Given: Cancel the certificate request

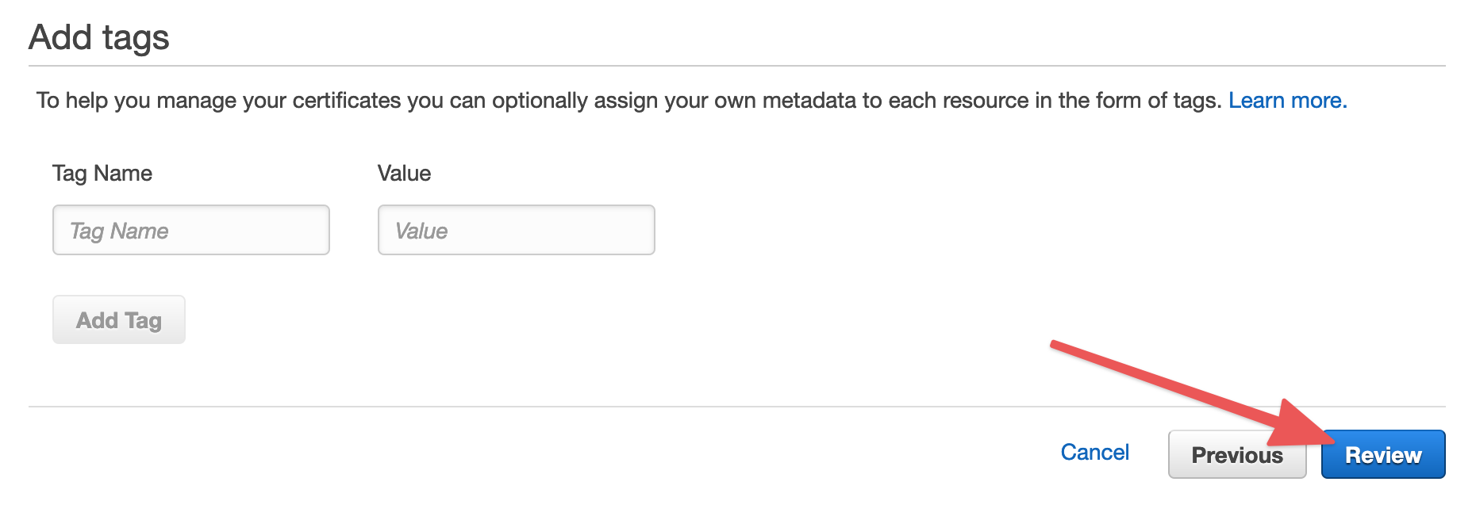Looking at the screenshot, I should [x=1094, y=453].
